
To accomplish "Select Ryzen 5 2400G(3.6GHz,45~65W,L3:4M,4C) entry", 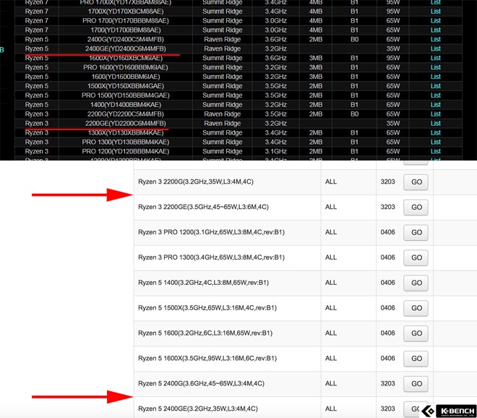I will [x=201, y=383].
